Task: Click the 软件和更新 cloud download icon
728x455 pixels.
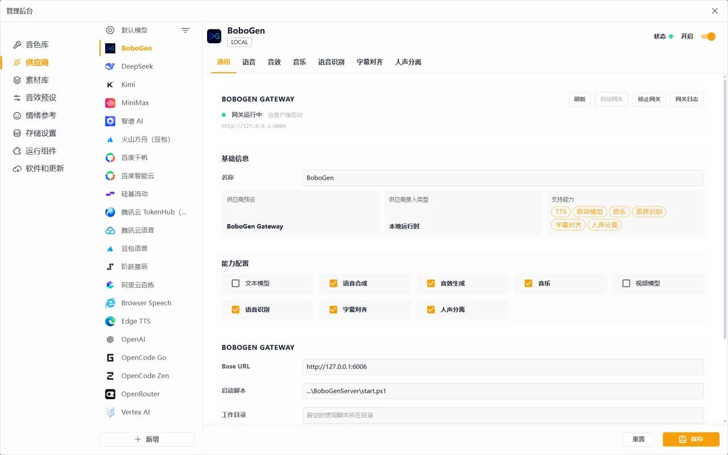Action: [17, 168]
